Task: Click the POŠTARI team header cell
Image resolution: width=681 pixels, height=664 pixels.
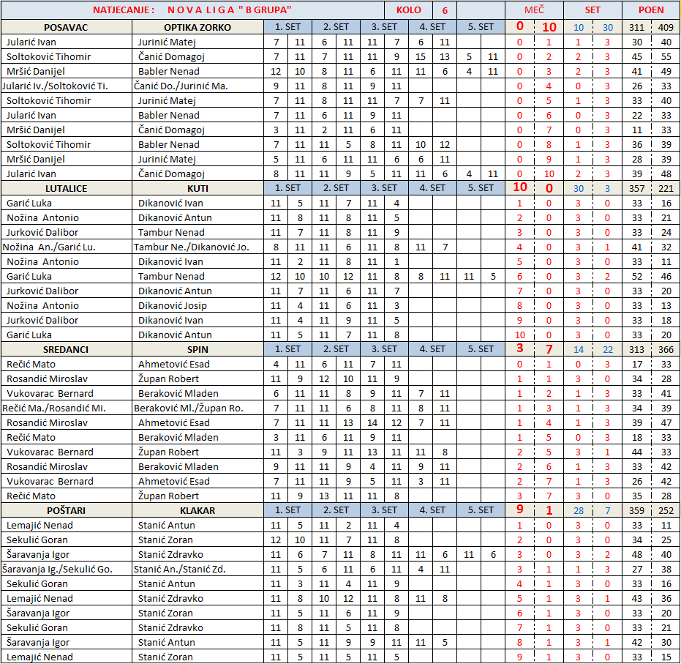Action: pyautogui.click(x=66, y=510)
